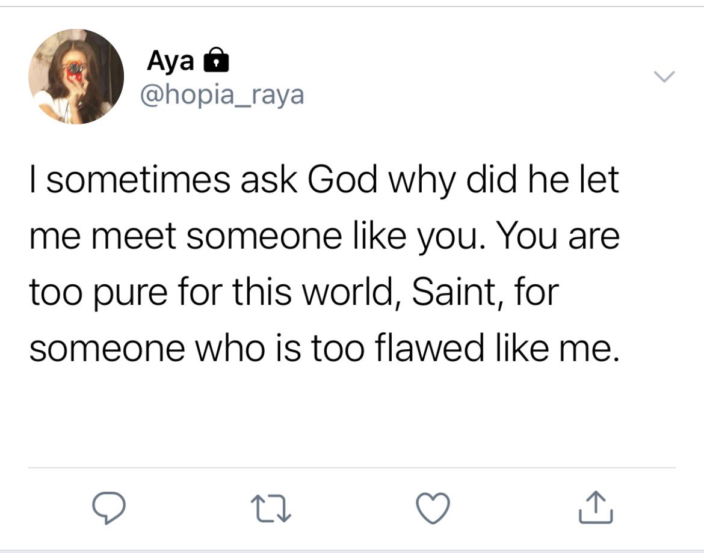The height and width of the screenshot is (553, 704).
Task: Click the divider line above action icons
Action: click(x=352, y=468)
